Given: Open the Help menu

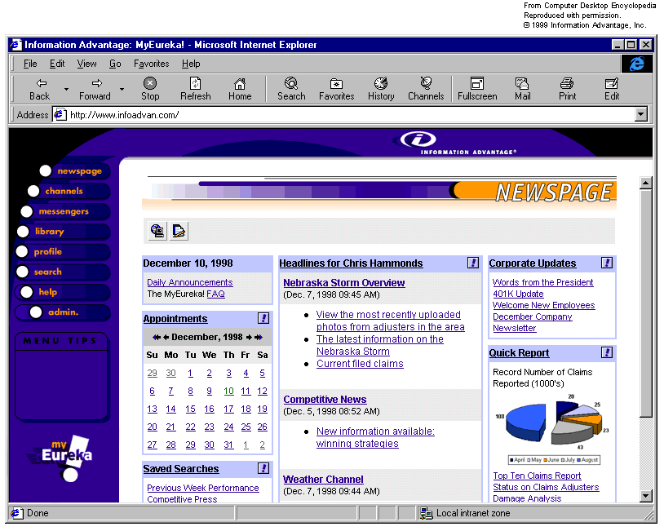Looking at the screenshot, I should (191, 64).
